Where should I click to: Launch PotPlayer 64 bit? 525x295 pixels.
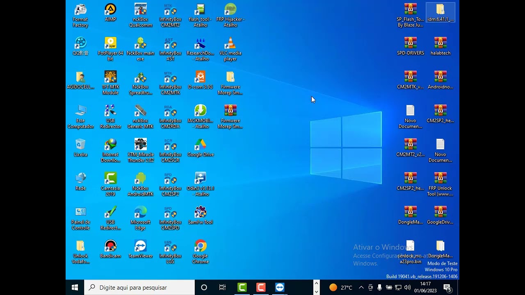[x=110, y=49]
